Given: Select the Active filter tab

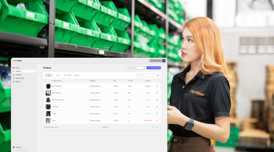Looking at the screenshot, I should pyautogui.click(x=58, y=75).
